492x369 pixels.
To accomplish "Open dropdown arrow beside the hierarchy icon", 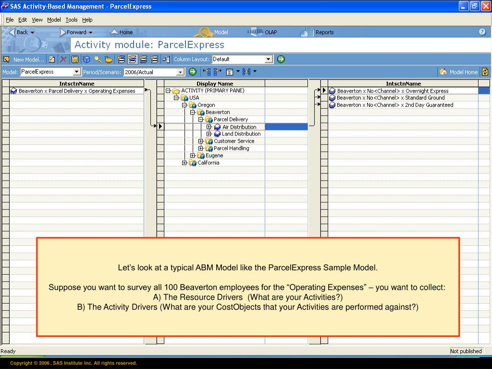I will 255,72.
